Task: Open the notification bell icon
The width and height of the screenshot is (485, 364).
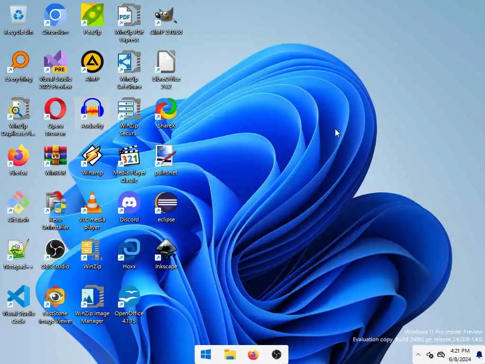Action: tap(479, 355)
